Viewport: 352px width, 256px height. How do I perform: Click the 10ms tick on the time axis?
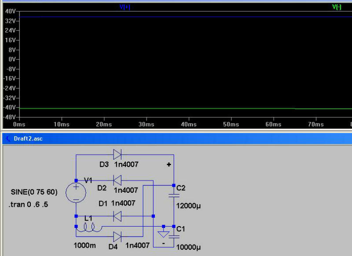coord(62,125)
